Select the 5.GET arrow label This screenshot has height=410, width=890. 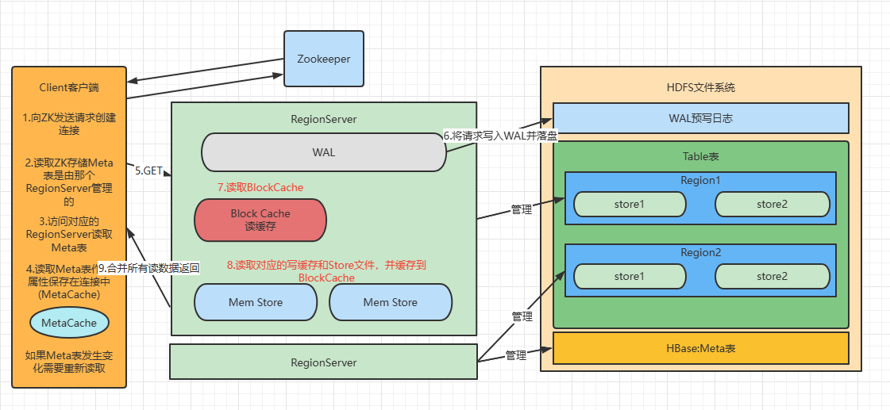148,171
